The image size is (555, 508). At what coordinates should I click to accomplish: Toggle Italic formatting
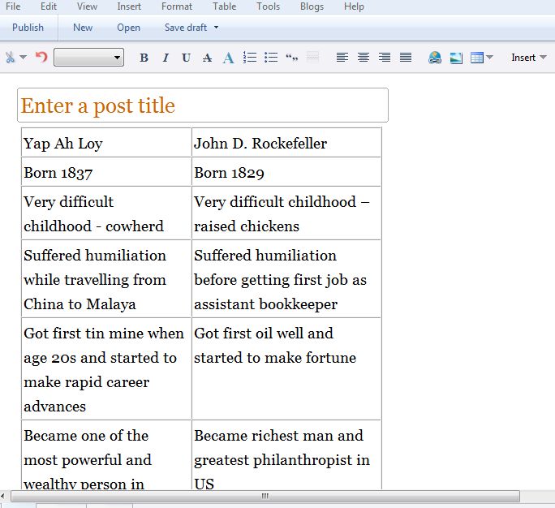(x=166, y=58)
